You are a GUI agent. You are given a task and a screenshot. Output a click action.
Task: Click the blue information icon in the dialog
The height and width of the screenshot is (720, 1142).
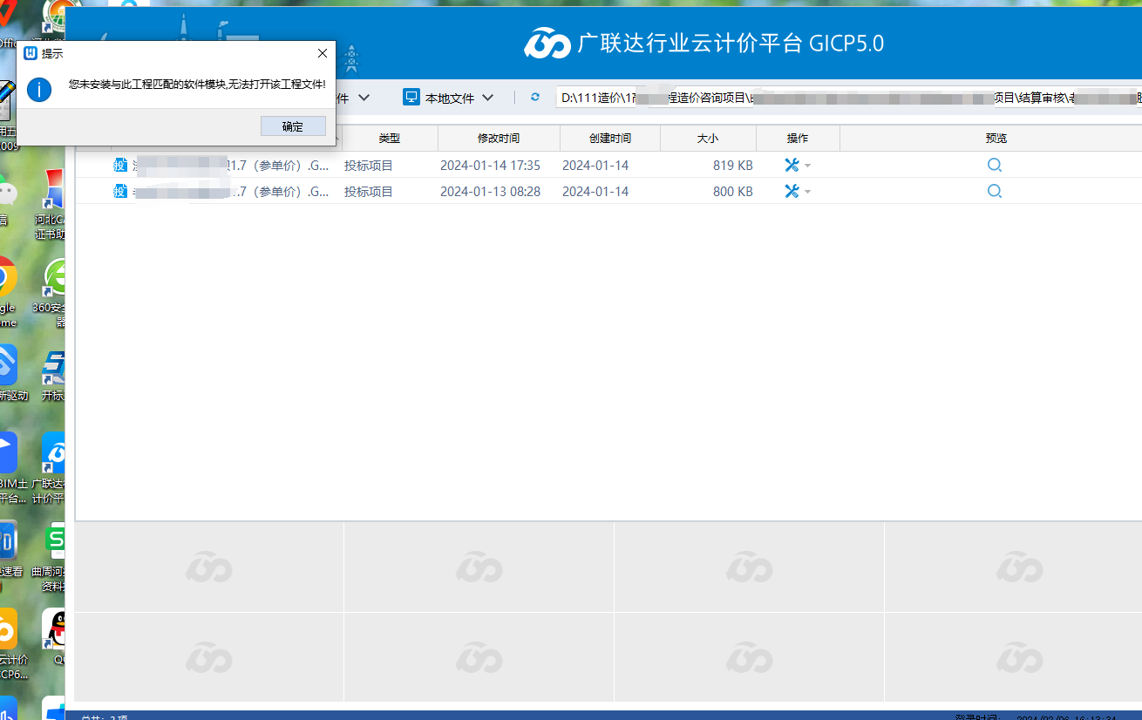click(39, 89)
